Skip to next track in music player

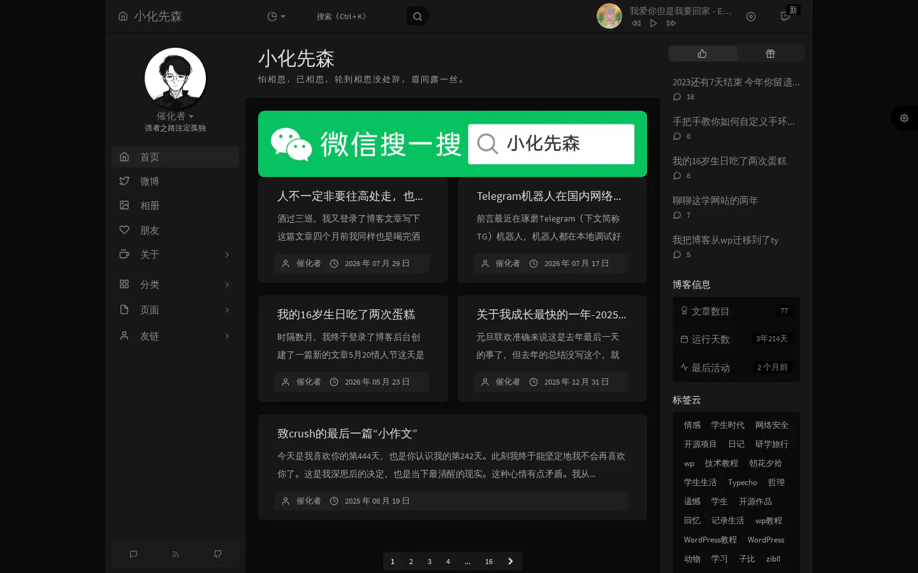coord(671,24)
